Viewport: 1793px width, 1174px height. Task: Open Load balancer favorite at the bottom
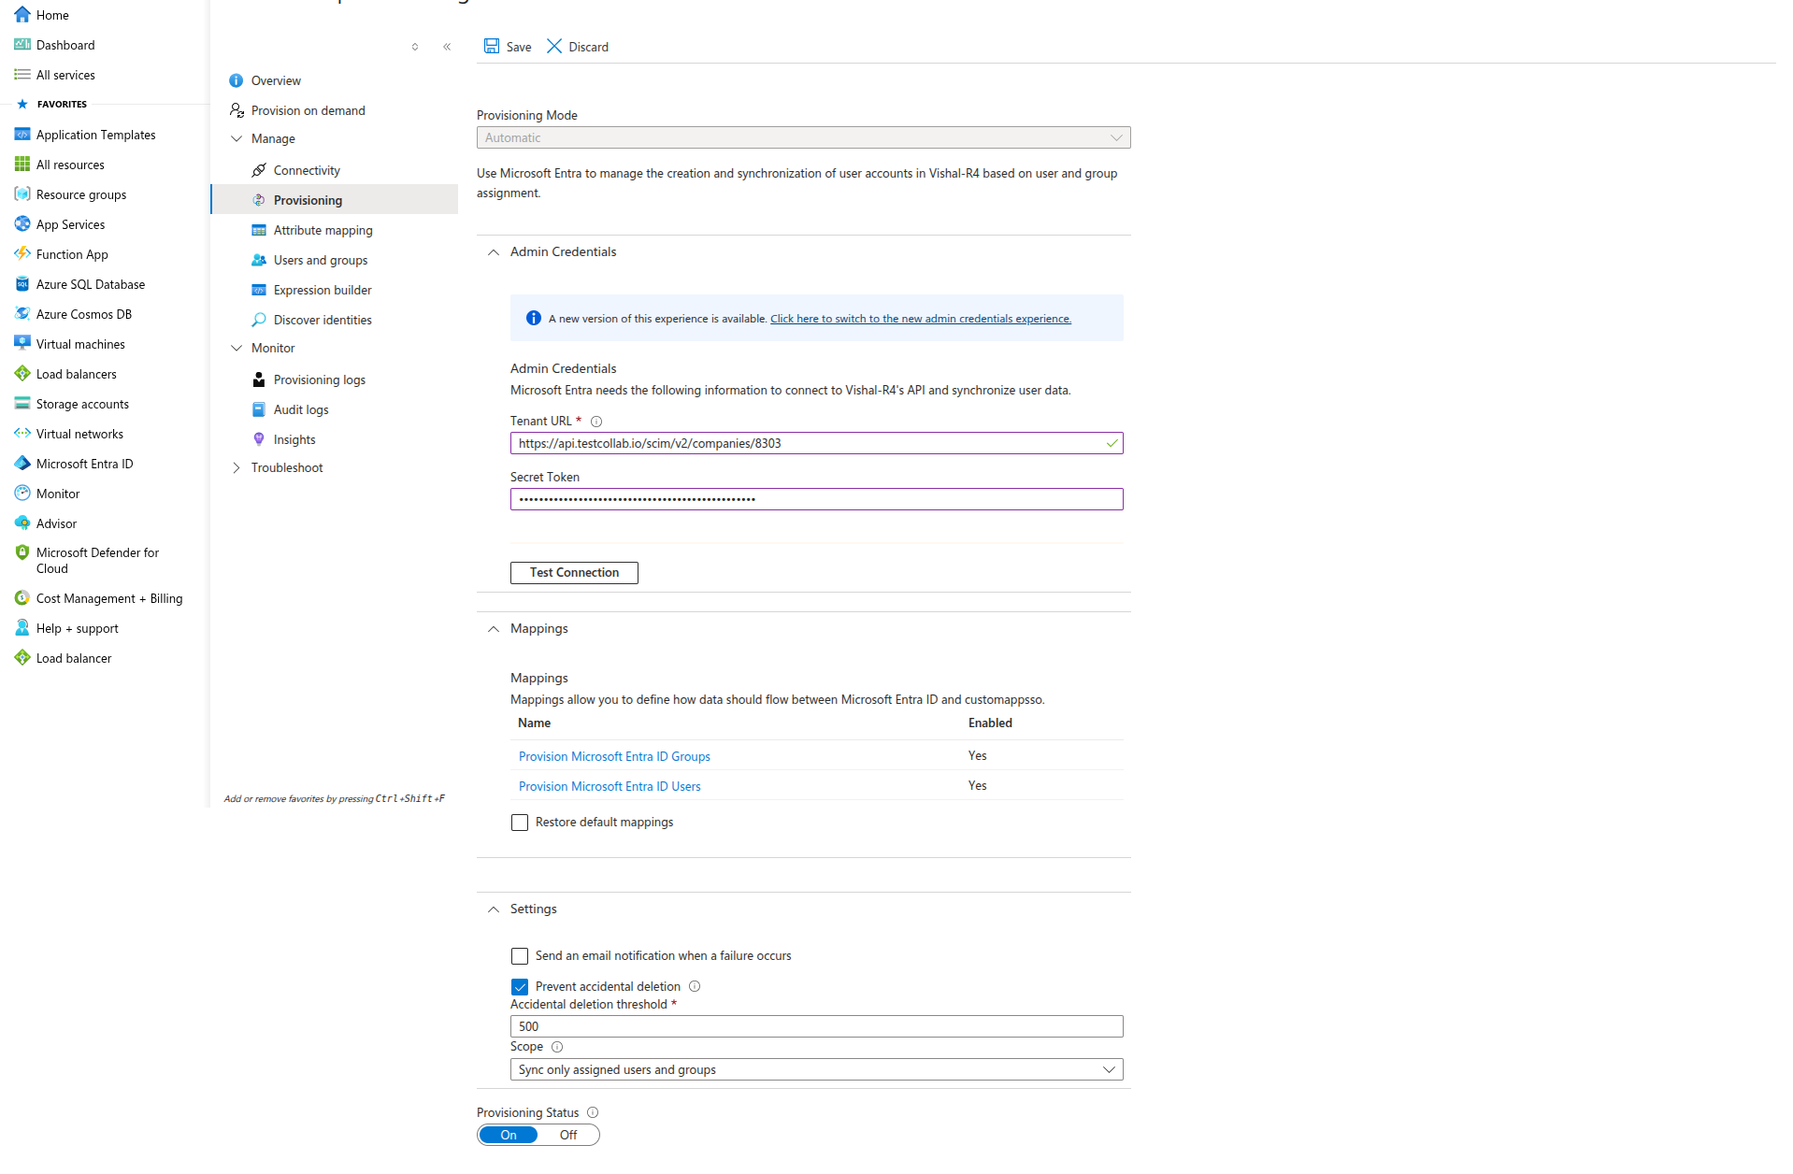tap(74, 658)
